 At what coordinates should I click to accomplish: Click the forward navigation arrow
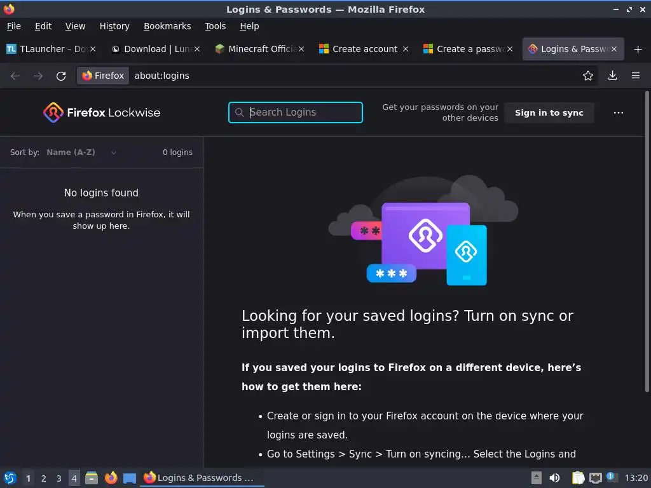tap(38, 76)
